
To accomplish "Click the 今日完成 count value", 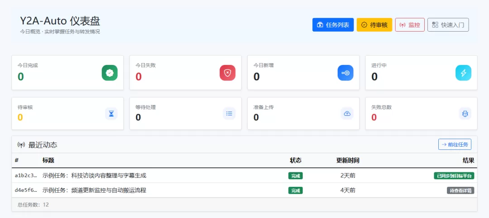I will 20,76.
